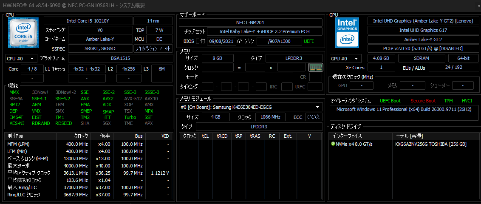Image resolution: width=481 pixels, height=204 pixels.
Task: Click the AVX-512 feature flag
Action: 133,99
